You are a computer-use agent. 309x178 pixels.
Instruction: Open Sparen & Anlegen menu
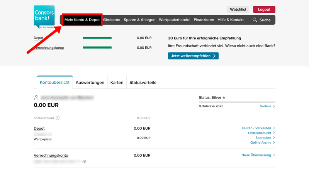139,20
